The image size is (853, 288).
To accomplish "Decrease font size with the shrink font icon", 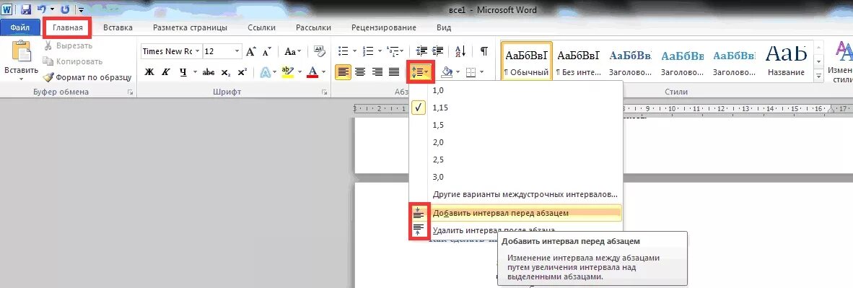I will point(267,52).
